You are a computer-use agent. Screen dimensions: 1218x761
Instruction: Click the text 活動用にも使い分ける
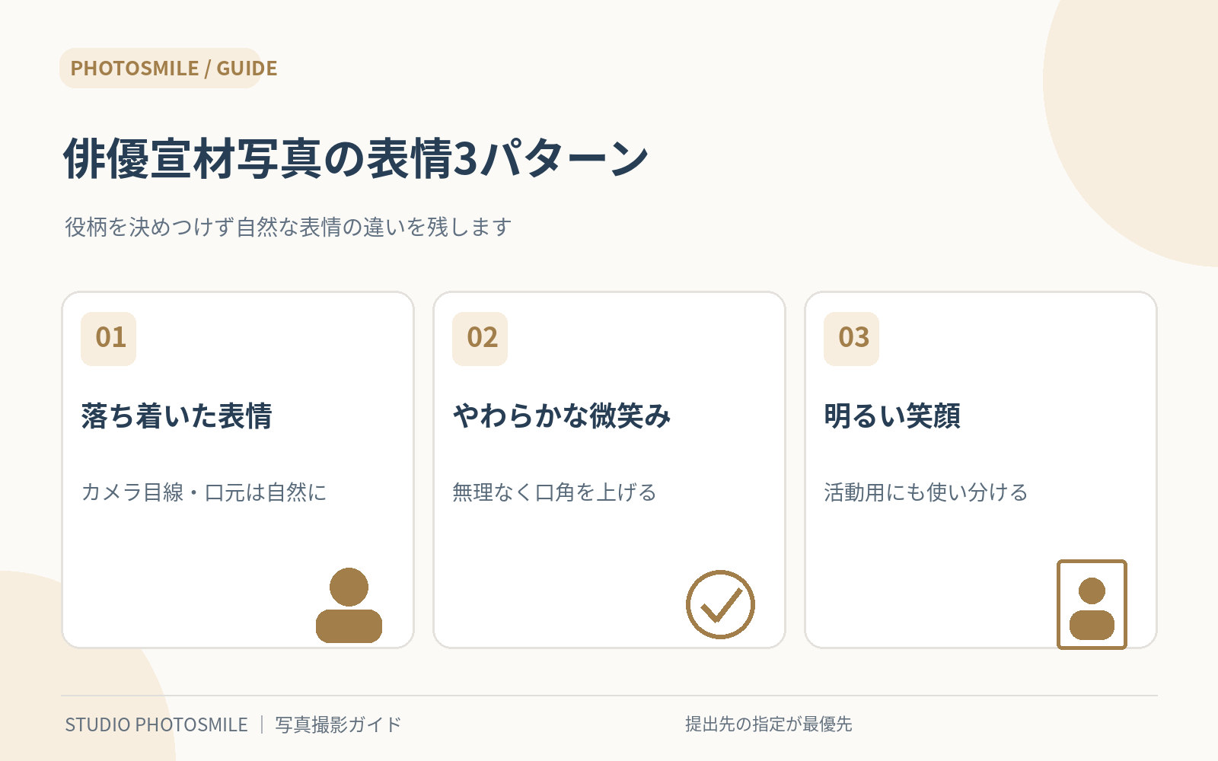[926, 492]
